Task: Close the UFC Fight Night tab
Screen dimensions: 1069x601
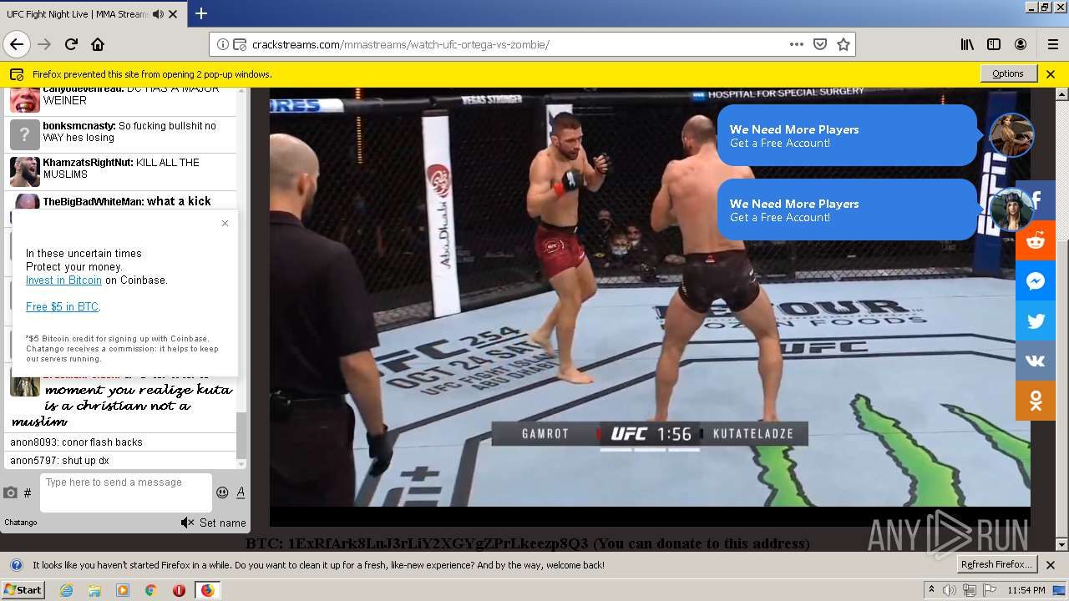Action: pyautogui.click(x=172, y=13)
